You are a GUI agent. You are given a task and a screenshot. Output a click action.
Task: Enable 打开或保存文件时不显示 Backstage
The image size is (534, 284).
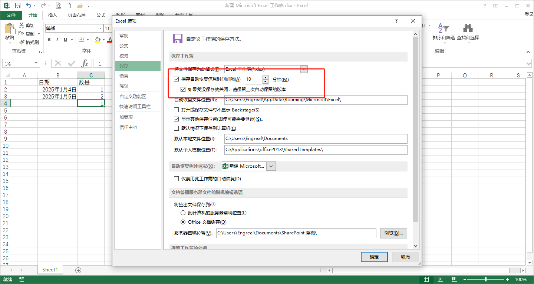pyautogui.click(x=177, y=110)
